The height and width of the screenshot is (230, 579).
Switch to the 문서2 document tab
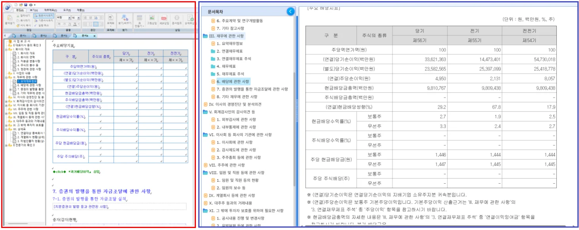(x=40, y=36)
